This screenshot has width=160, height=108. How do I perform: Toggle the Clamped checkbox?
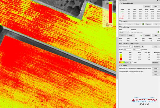click(x=141, y=49)
